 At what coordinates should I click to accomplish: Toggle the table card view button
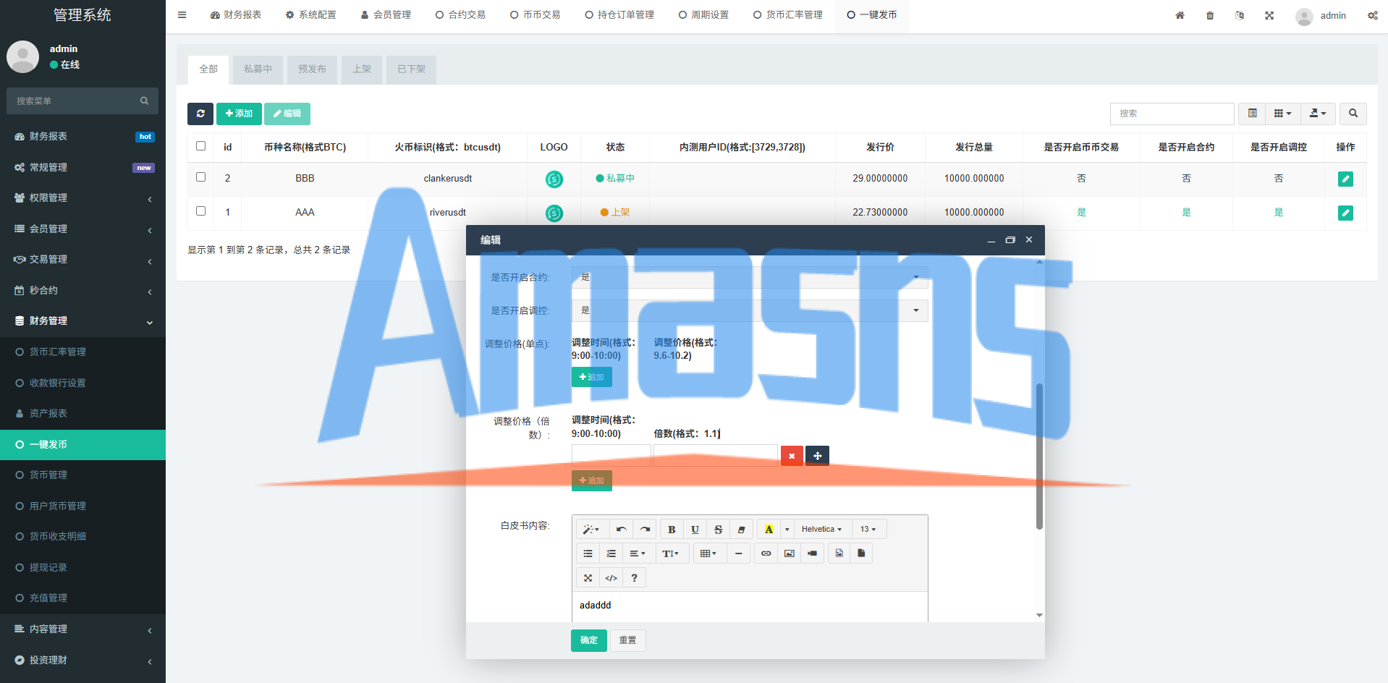click(x=1252, y=114)
